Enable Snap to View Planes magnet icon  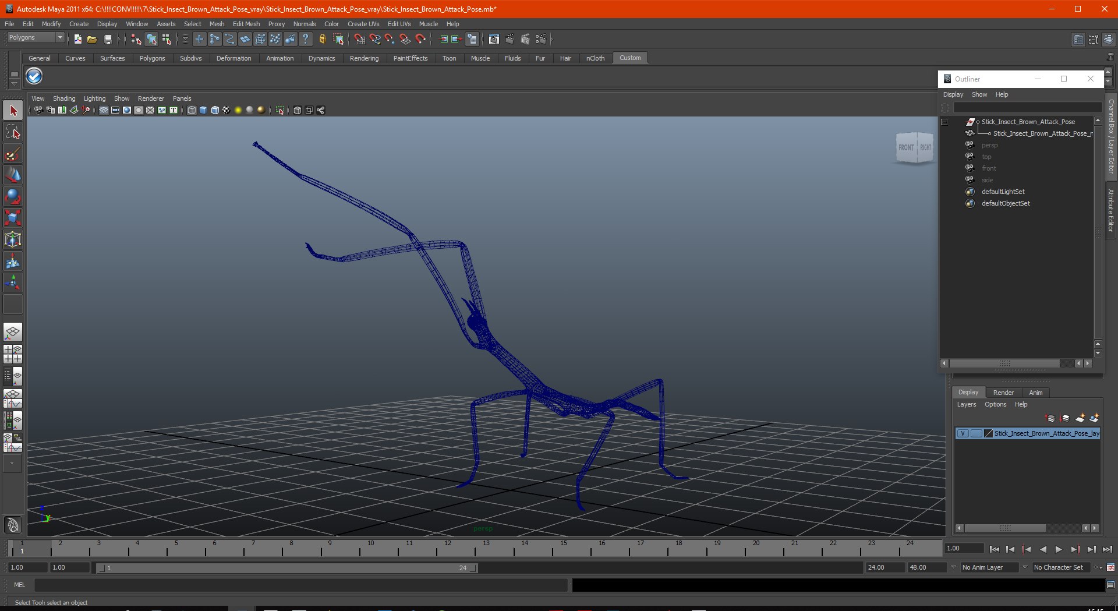pyautogui.click(x=405, y=39)
